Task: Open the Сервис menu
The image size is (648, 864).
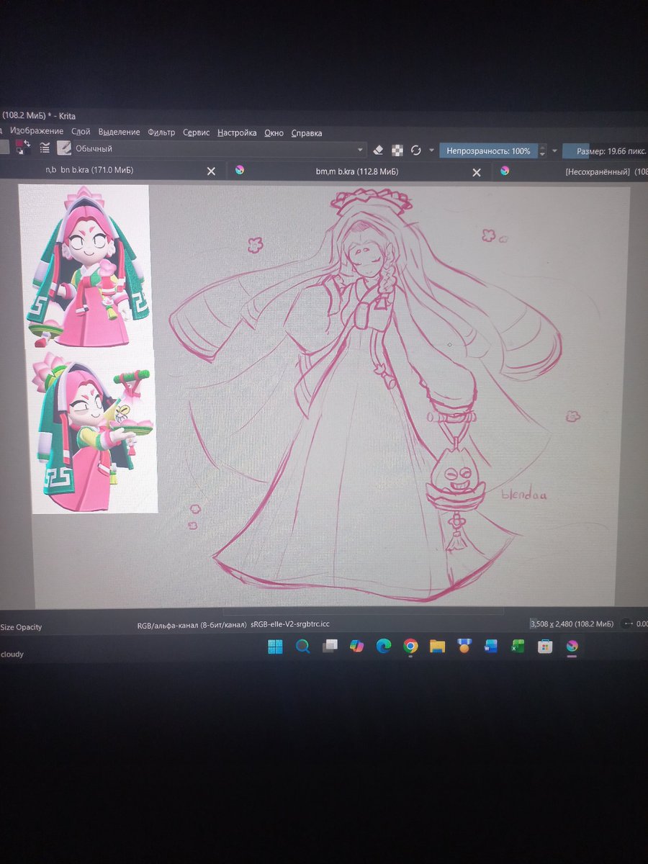Action: (196, 132)
